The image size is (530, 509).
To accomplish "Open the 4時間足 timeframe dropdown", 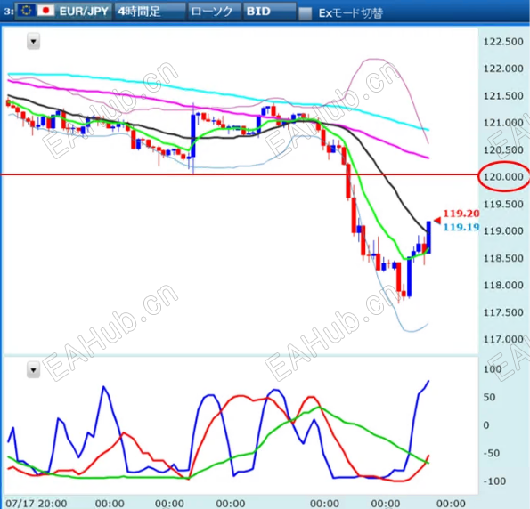I will point(150,12).
